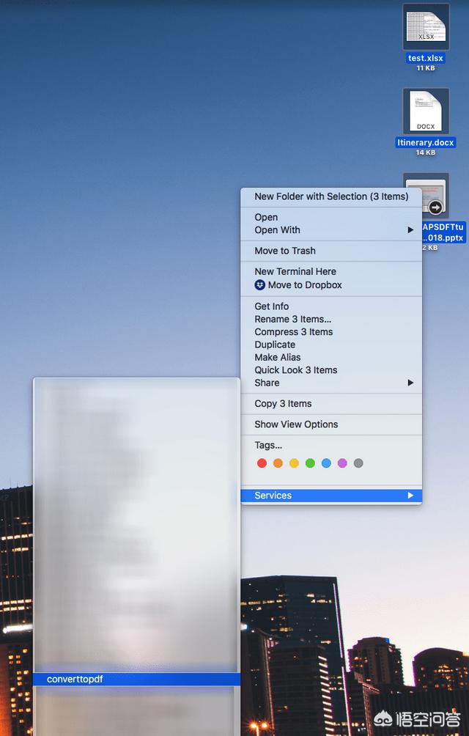Select the Itinerary.docx file icon
The height and width of the screenshot is (736, 469).
tap(426, 111)
